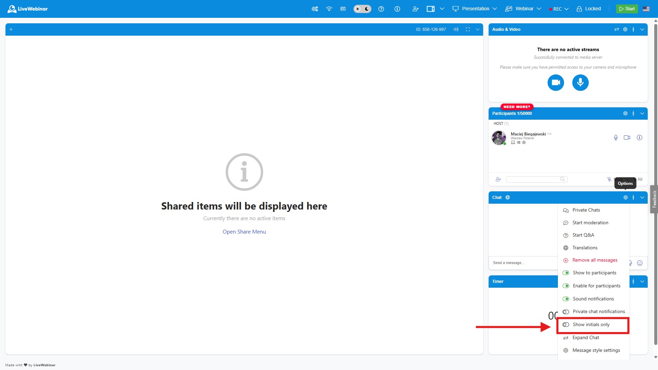The height and width of the screenshot is (370, 658).
Task: Click the Open Share Menu link
Action: pyautogui.click(x=244, y=232)
